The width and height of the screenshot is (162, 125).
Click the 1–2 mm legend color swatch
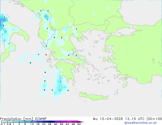coord(16,122)
